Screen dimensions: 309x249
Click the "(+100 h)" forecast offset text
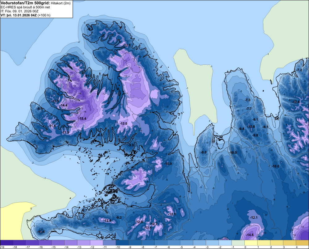point(44,15)
